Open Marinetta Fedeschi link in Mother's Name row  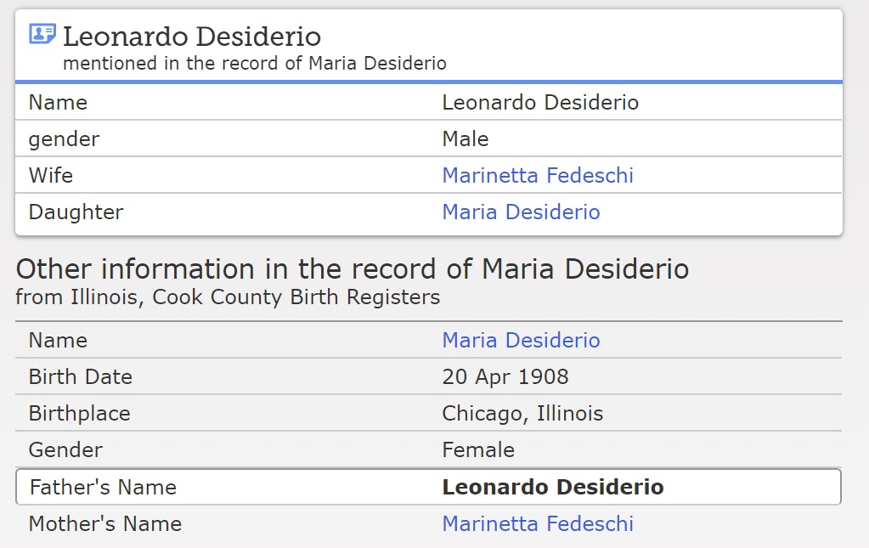pos(537,524)
